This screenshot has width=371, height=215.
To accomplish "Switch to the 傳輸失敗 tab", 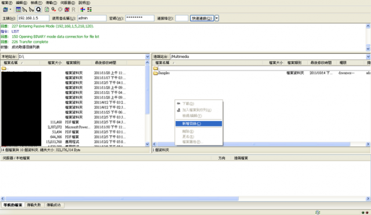I will pyautogui.click(x=34, y=205).
